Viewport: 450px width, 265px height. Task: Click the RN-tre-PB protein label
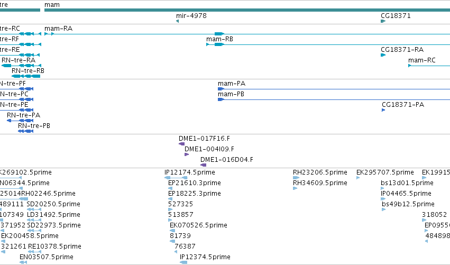coord(34,126)
